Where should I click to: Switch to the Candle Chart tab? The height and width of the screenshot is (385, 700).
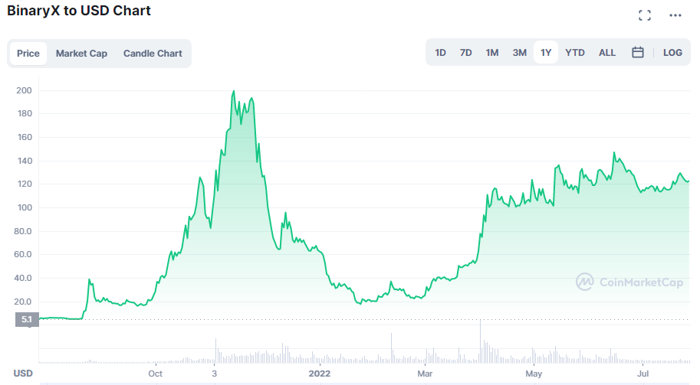click(153, 54)
